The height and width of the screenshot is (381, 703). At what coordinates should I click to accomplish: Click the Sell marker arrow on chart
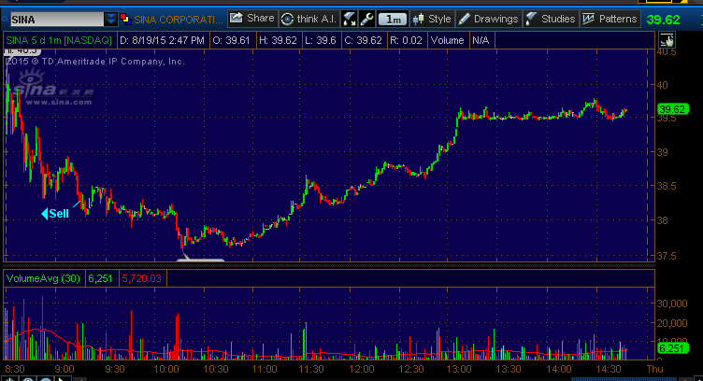[x=55, y=214]
